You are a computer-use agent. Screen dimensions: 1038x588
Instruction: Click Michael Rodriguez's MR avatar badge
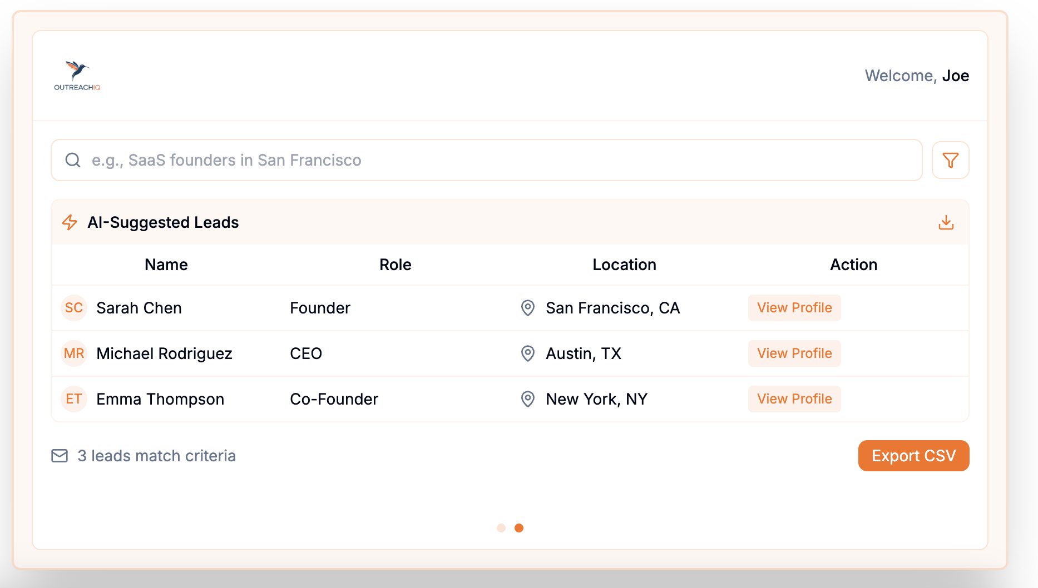(x=74, y=353)
